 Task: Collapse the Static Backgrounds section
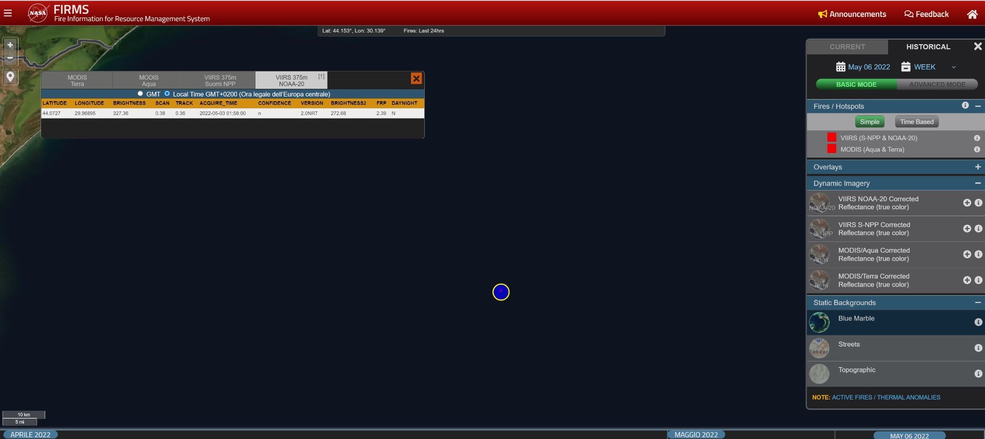977,303
